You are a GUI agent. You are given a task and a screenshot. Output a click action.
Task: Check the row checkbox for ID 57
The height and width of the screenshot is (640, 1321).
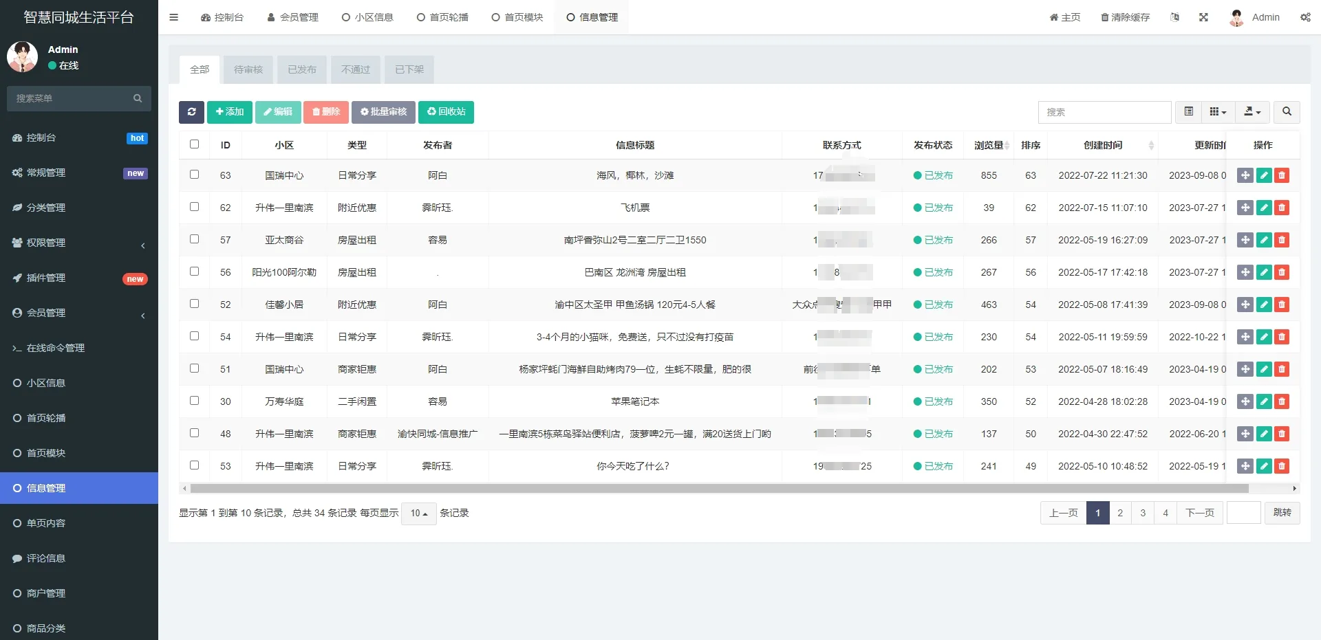tap(194, 239)
